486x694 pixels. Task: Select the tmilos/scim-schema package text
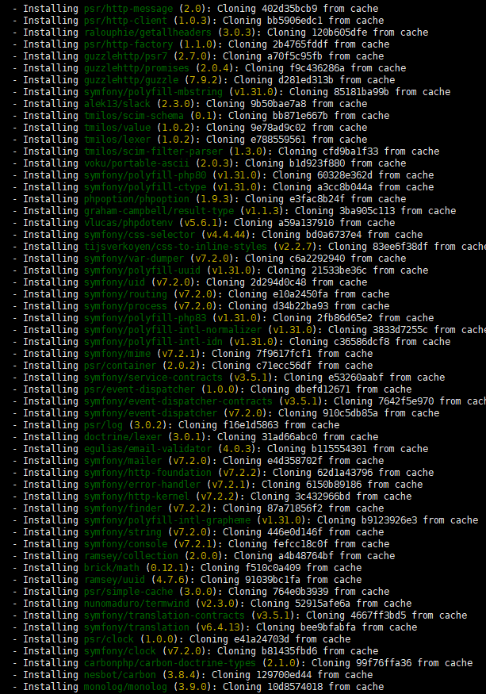[134, 116]
